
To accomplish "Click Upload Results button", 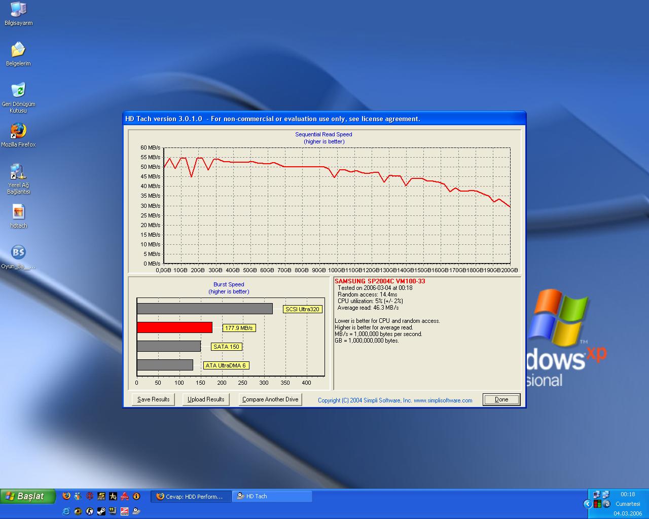I will (x=206, y=399).
